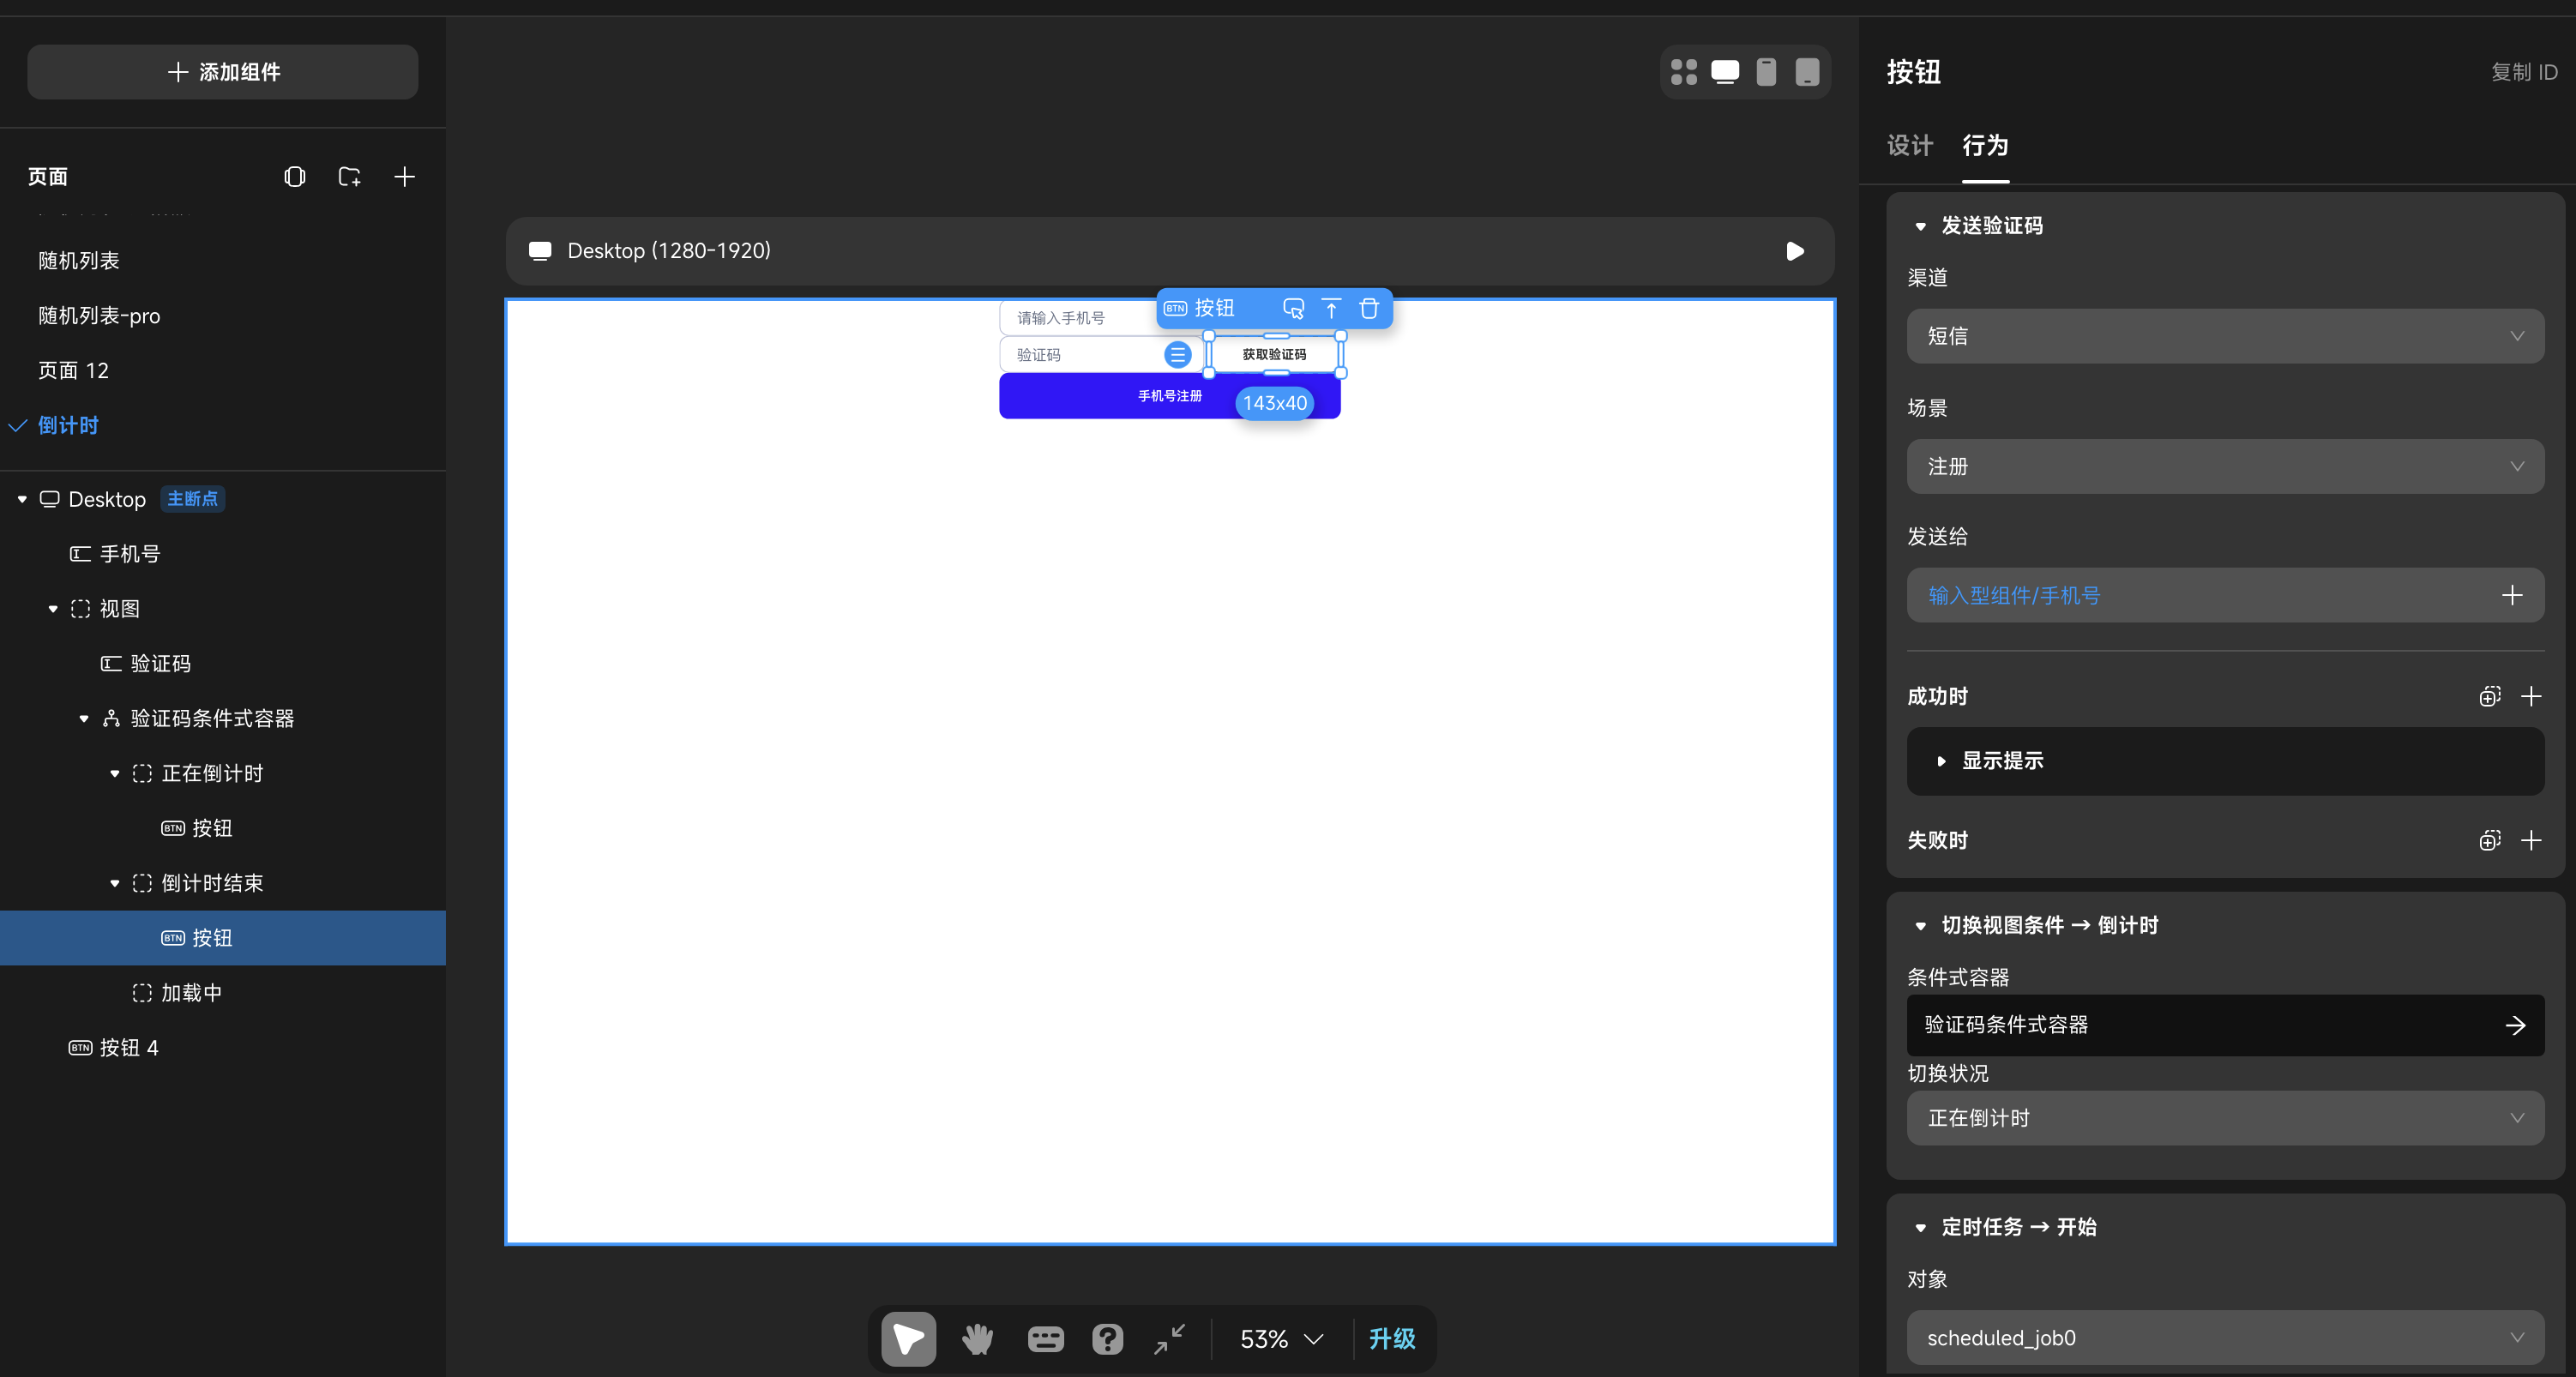Select the hand pan tool
The width and height of the screenshot is (2576, 1377).
click(x=977, y=1338)
